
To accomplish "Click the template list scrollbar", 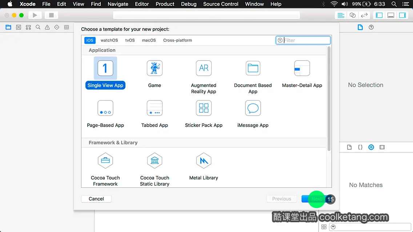I will (x=329, y=99).
